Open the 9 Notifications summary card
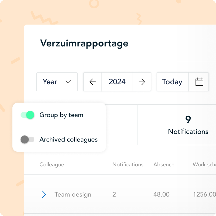216x216 pixels. pyautogui.click(x=188, y=125)
